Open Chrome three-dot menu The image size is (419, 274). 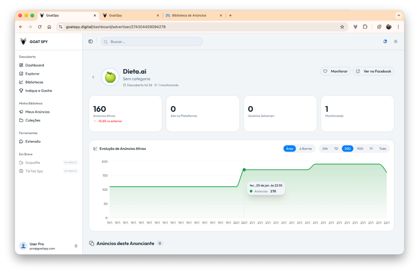click(398, 27)
